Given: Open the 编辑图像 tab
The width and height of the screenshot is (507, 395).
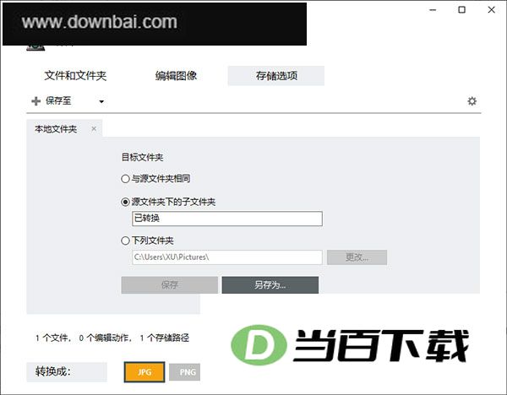Looking at the screenshot, I should (x=176, y=76).
